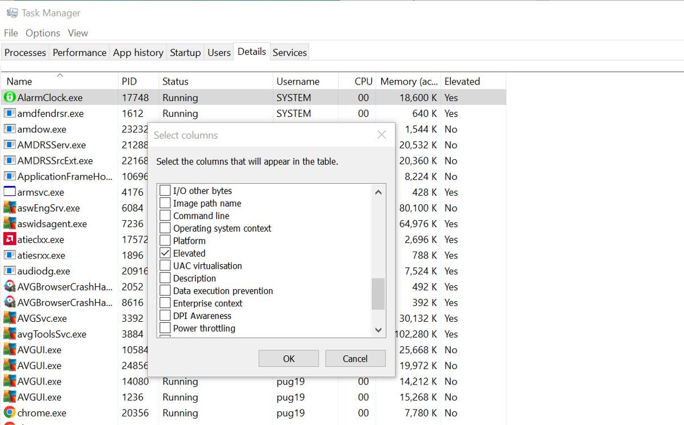Viewport: 684px width, 425px height.
Task: Click the first AVGBrowserCrashHandler icon
Action: click(x=10, y=287)
